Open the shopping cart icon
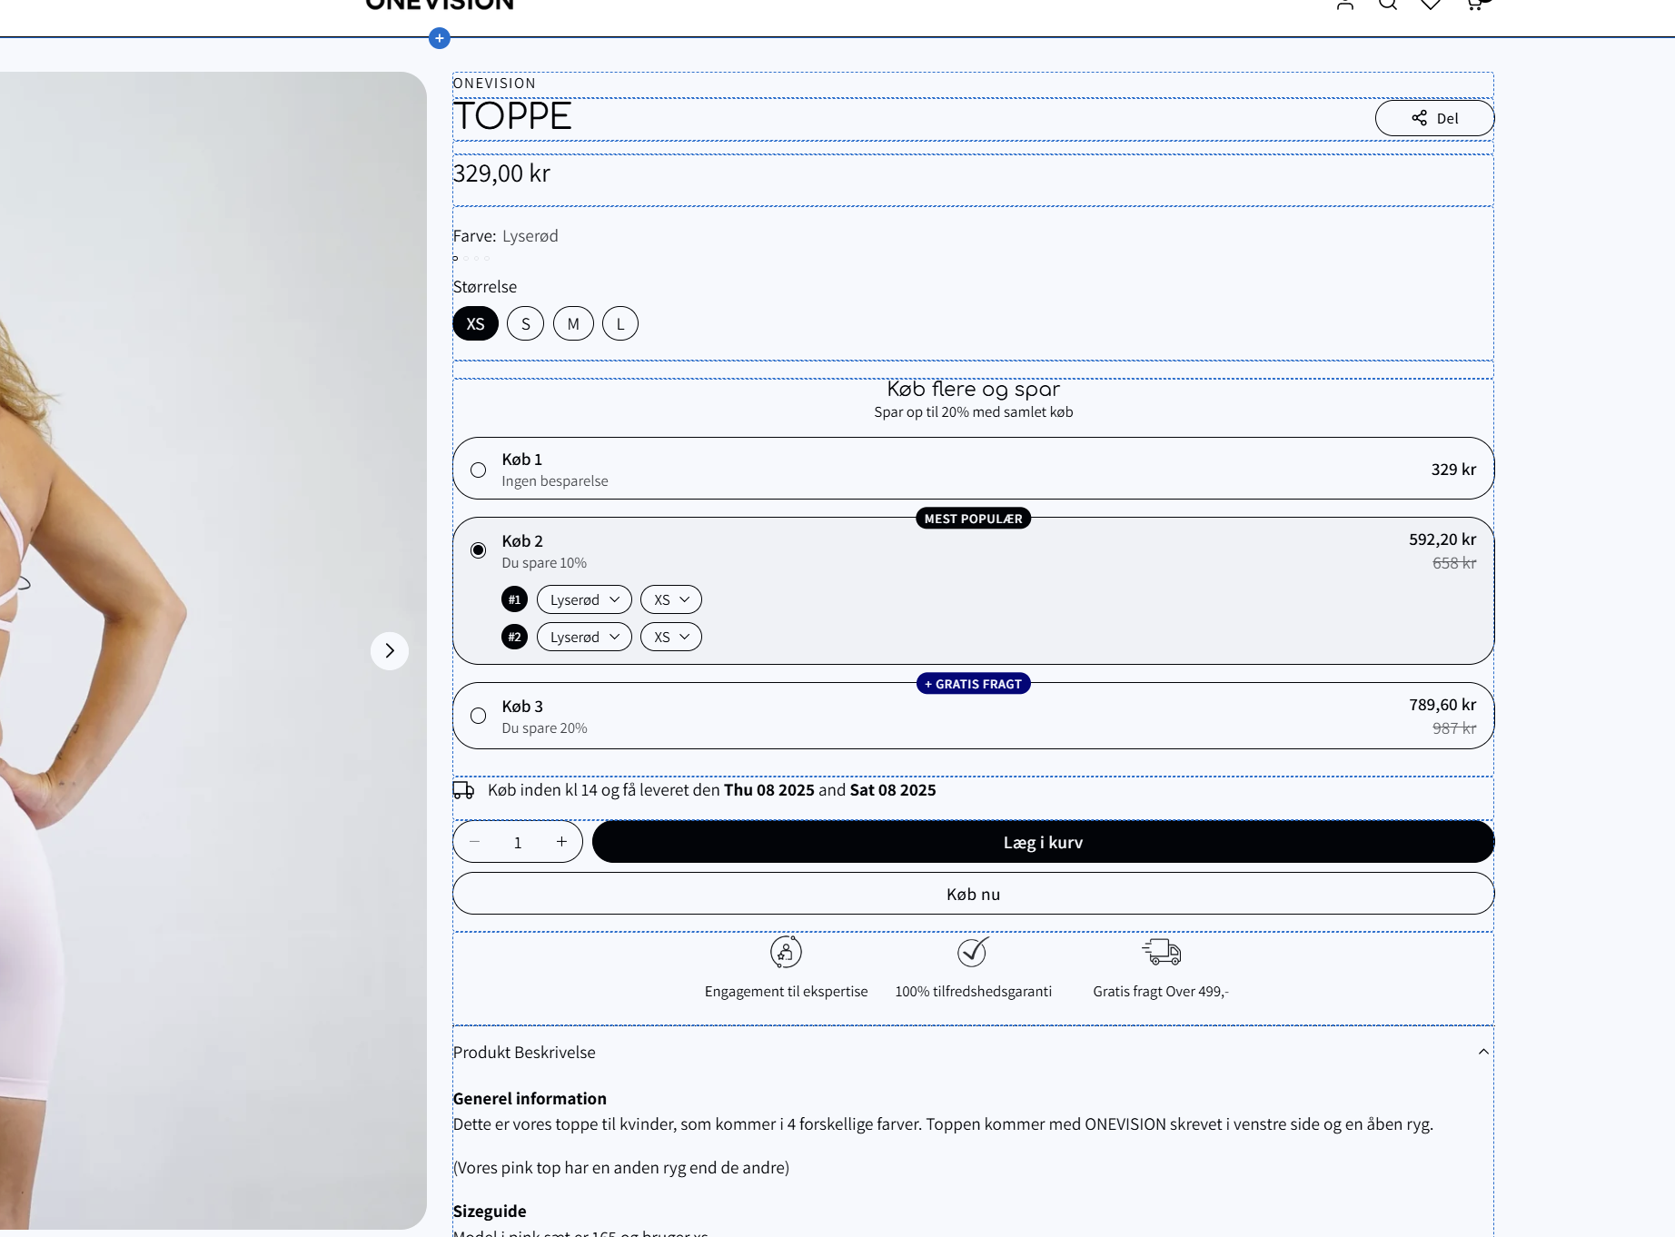The width and height of the screenshot is (1675, 1237). [x=1474, y=5]
